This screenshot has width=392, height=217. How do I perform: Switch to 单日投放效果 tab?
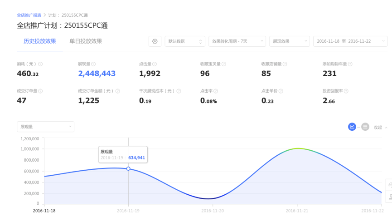(86, 41)
